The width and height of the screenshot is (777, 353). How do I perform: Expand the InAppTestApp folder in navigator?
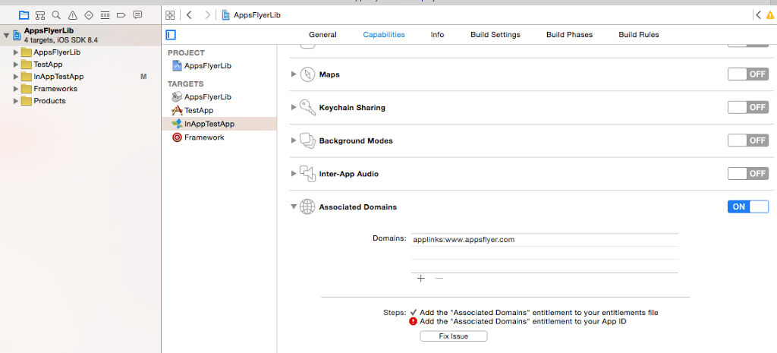[x=16, y=77]
